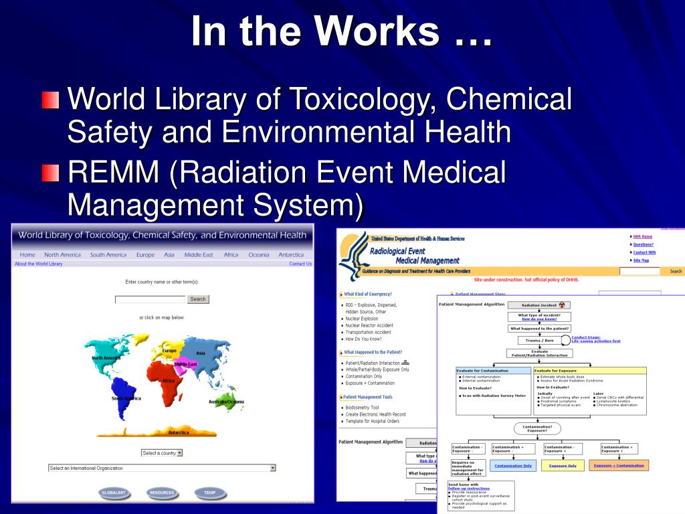The image size is (685, 514).
Task: Click World Library Search button
Action: pos(198,299)
